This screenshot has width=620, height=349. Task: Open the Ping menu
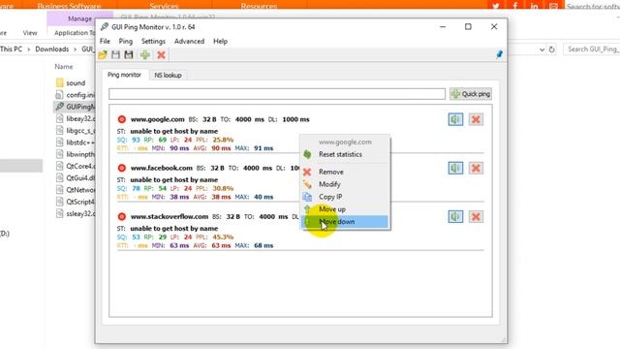126,41
